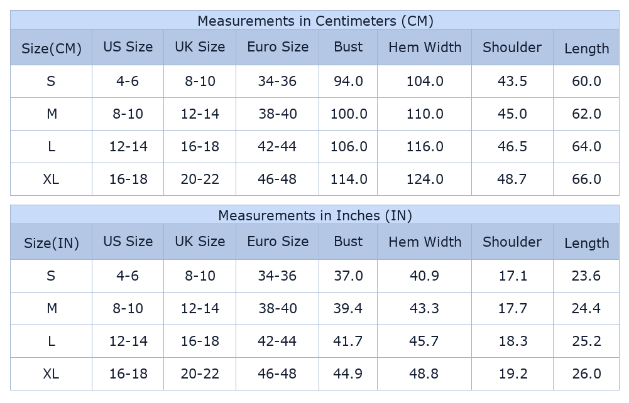This screenshot has width=629, height=403.
Task: Click the Bust value 37.0
Action: pos(348,276)
